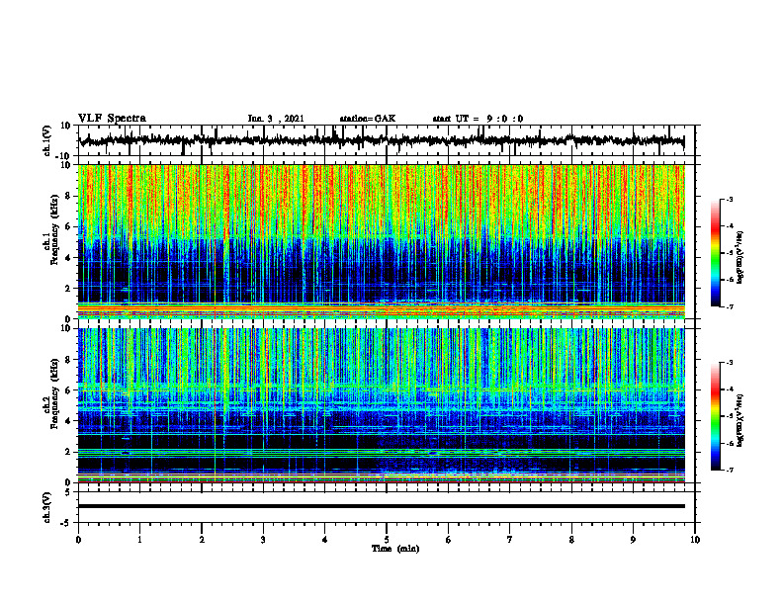Screen dimensions: 783x605
Task: Click the ch.1 voltage waveform trace
Action: 382,140
